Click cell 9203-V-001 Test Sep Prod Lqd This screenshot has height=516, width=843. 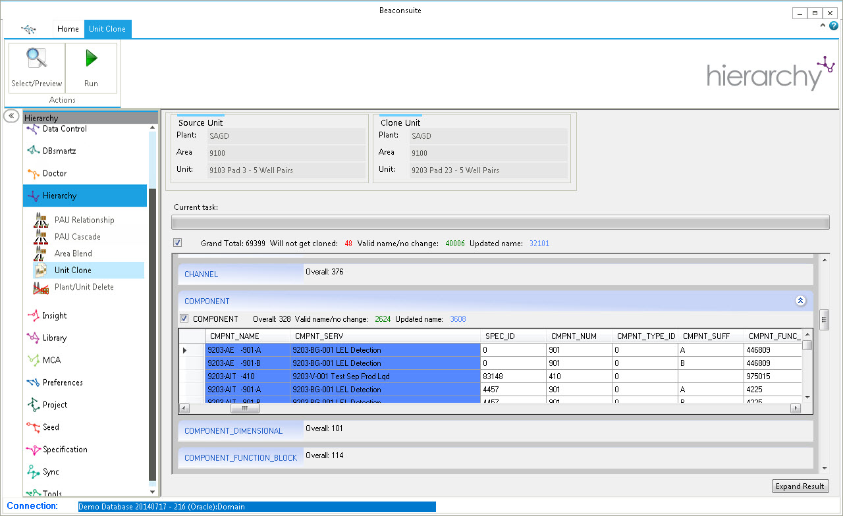click(385, 376)
